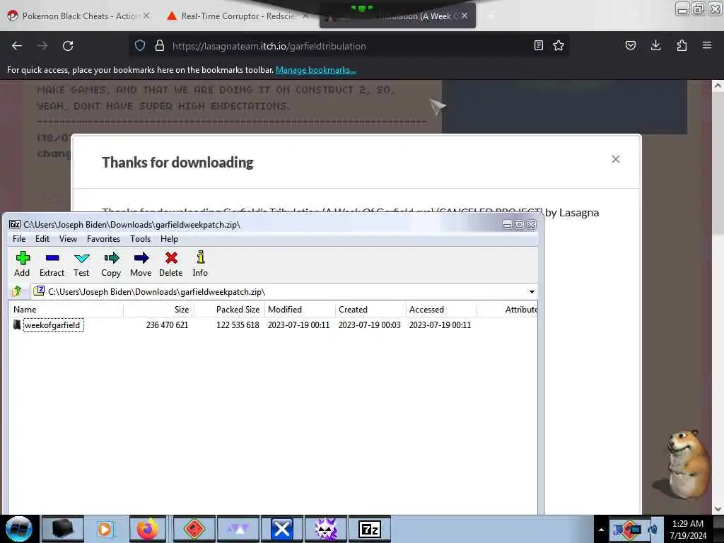Click packed size value 122 535 618

(238, 325)
